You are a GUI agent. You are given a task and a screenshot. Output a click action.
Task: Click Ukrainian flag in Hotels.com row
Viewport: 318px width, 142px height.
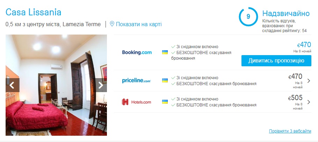click(165, 102)
